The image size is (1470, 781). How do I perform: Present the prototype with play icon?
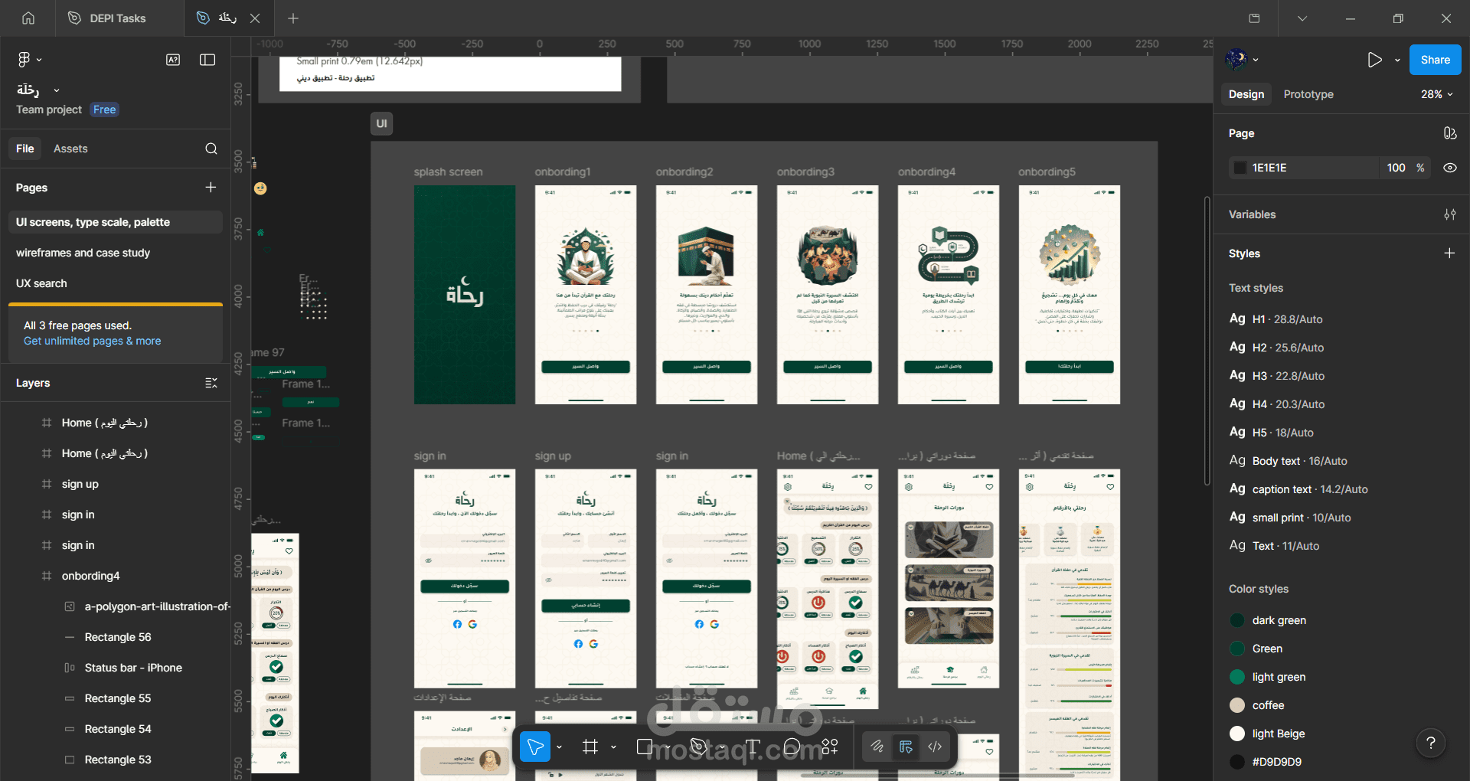(1375, 60)
